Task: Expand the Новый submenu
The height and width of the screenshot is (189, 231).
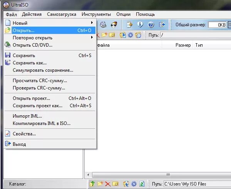Action: [50, 23]
